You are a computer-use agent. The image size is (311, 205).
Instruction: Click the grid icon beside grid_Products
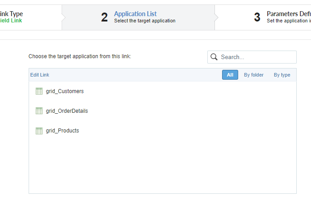click(39, 131)
